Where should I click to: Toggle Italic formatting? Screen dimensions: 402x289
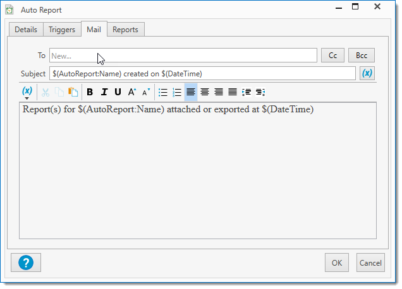coord(104,92)
